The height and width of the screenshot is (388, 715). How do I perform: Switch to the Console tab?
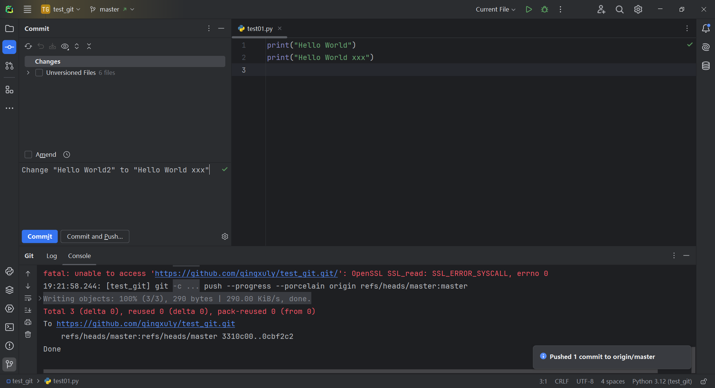click(79, 256)
